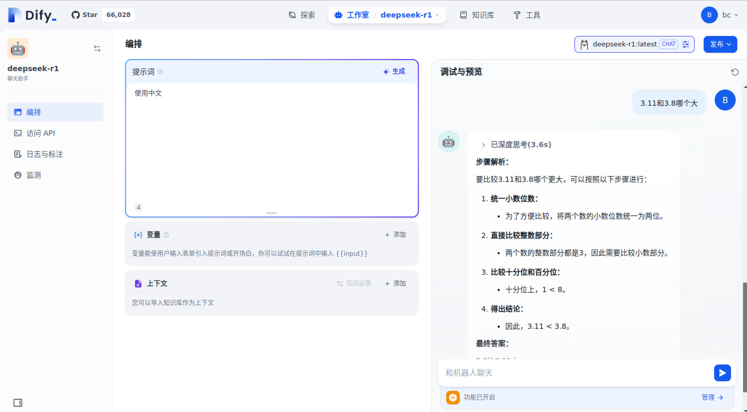The height and width of the screenshot is (412, 747).
Task: Select 日志与标注 in the sidebar
Action: coord(55,154)
